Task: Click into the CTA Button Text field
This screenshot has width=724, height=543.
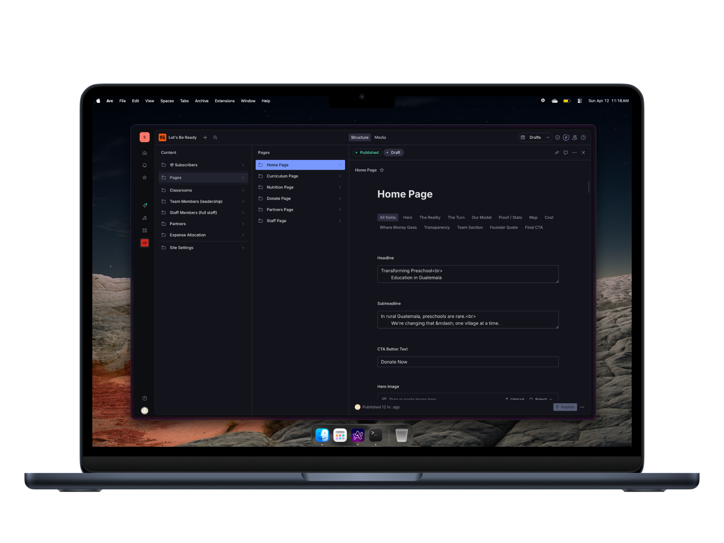Action: pyautogui.click(x=468, y=362)
